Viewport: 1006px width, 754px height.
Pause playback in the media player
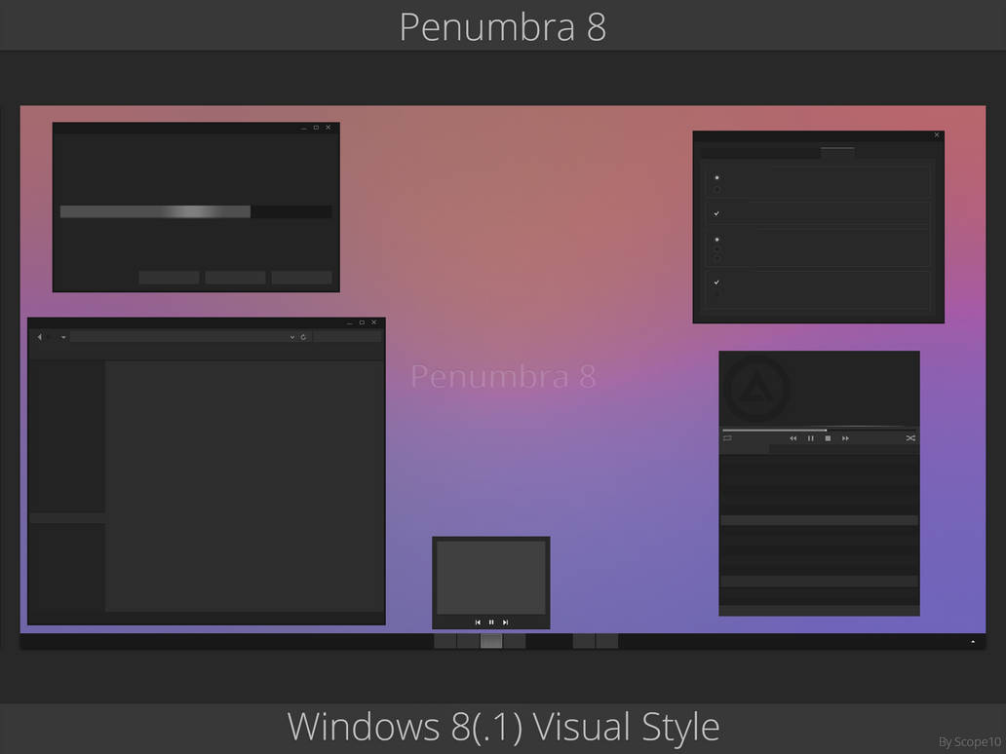click(810, 438)
